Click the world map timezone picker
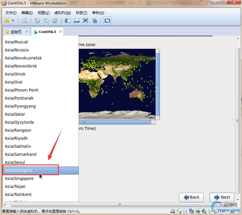Screen dimensions: 242x215 click(x=117, y=84)
